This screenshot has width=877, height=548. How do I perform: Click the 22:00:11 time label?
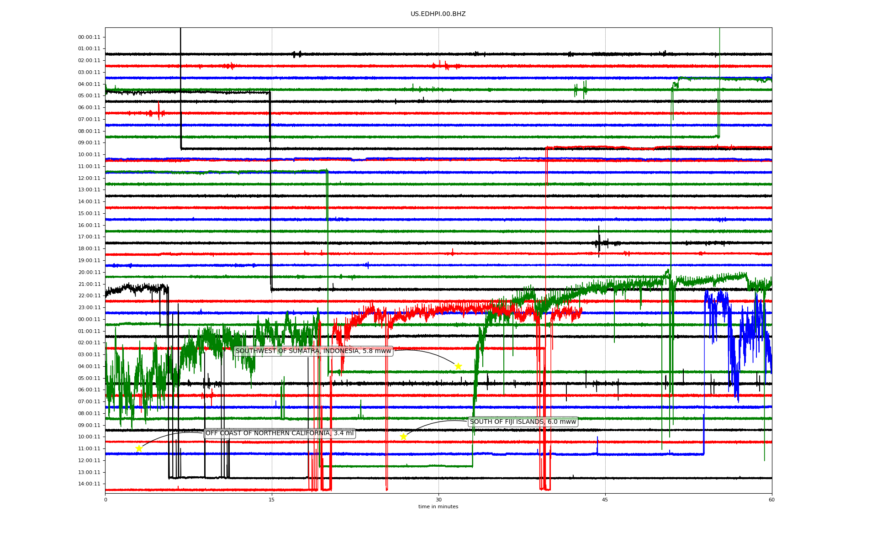coord(89,296)
